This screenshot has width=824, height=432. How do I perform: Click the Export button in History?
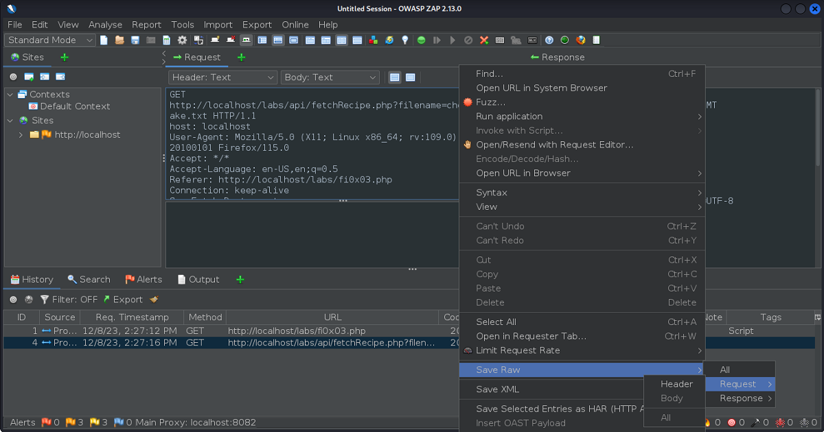(x=122, y=300)
